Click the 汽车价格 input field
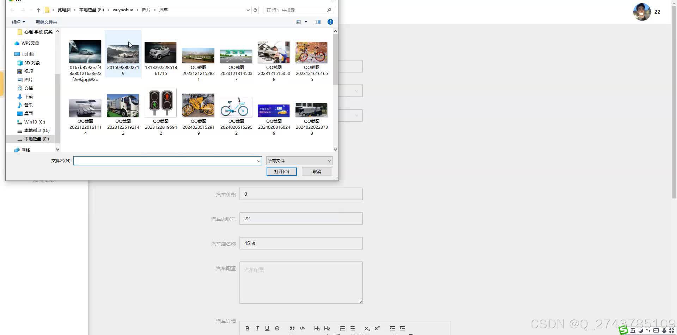 pyautogui.click(x=301, y=194)
